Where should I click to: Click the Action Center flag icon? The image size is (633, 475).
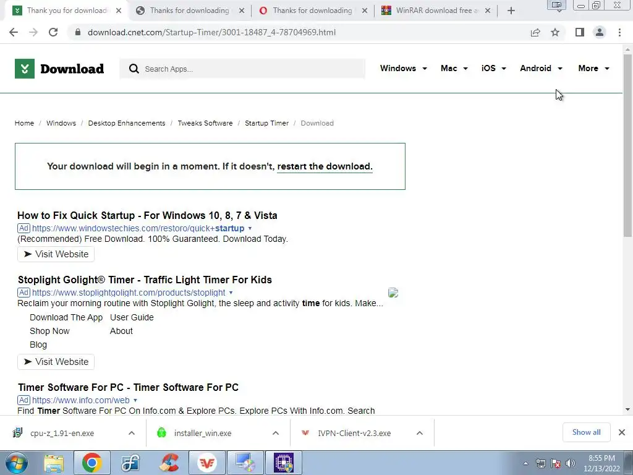pyautogui.click(x=556, y=463)
